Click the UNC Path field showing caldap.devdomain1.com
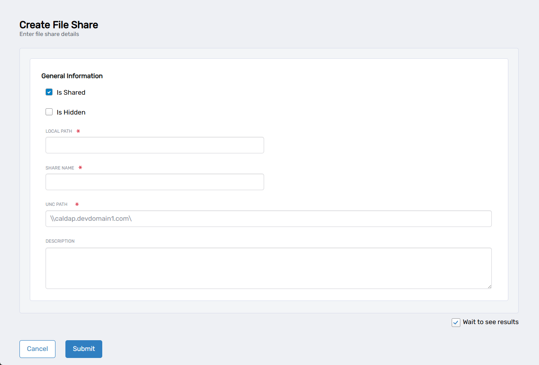539x365 pixels. 268,218
